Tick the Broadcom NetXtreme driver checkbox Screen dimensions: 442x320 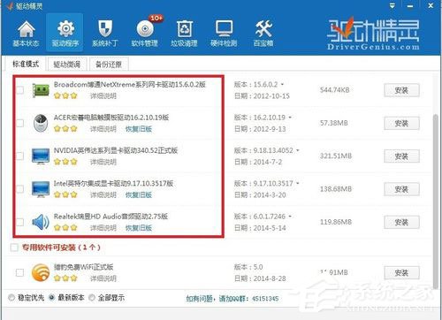(x=19, y=90)
